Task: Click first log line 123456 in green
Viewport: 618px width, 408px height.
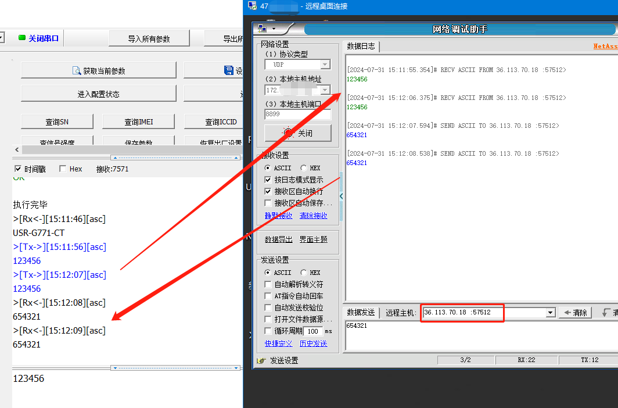Action: click(x=357, y=79)
